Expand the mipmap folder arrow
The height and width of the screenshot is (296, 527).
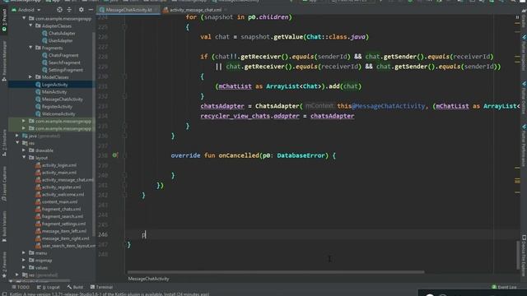click(24, 260)
